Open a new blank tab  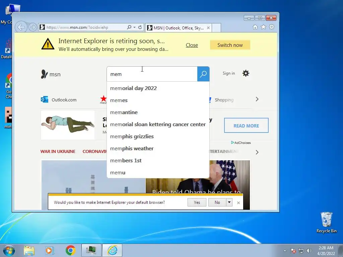click(x=216, y=28)
